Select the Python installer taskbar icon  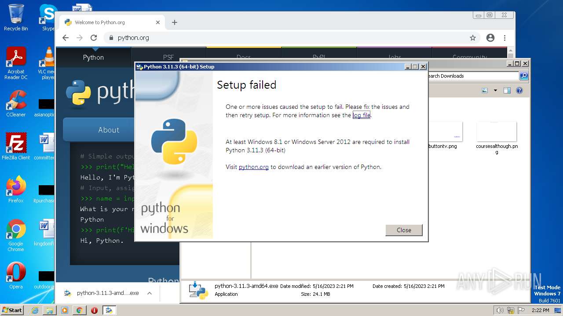(x=109, y=310)
